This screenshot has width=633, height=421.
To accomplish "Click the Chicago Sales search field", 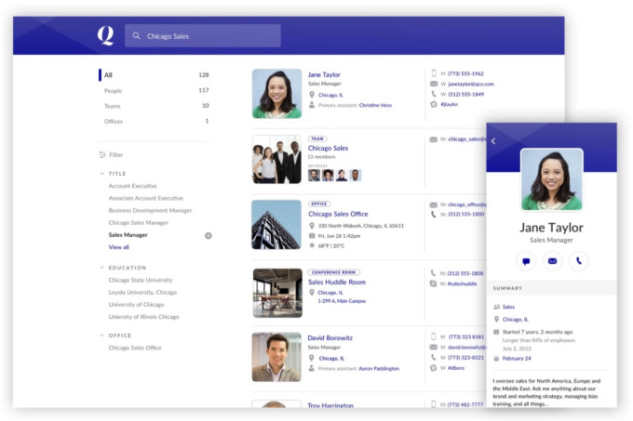I will [x=209, y=36].
